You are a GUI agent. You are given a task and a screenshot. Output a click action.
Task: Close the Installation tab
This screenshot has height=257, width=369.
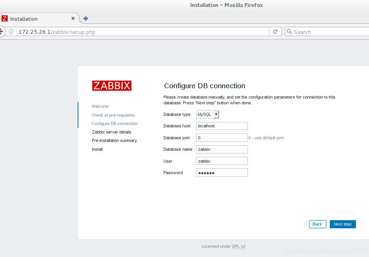(73, 18)
